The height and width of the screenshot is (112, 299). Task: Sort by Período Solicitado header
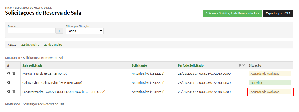tap(191, 65)
